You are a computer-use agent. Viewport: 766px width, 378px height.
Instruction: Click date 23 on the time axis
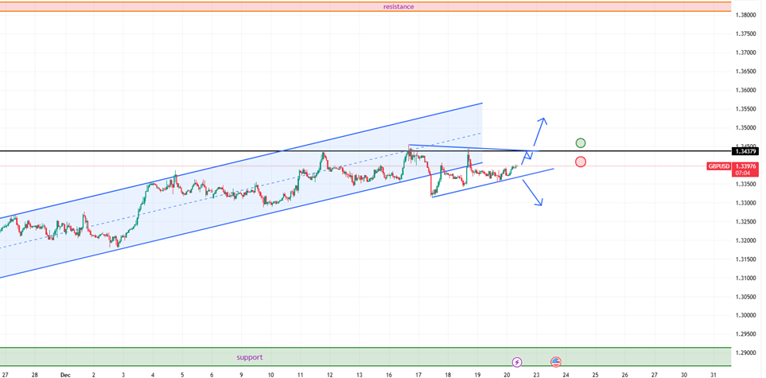[x=536, y=373]
